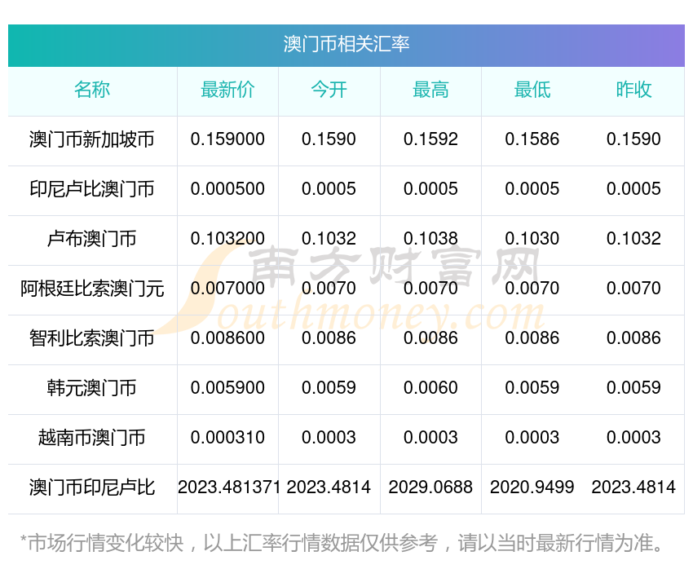Click 今开 value in 越南币澳门币 row

(329, 438)
